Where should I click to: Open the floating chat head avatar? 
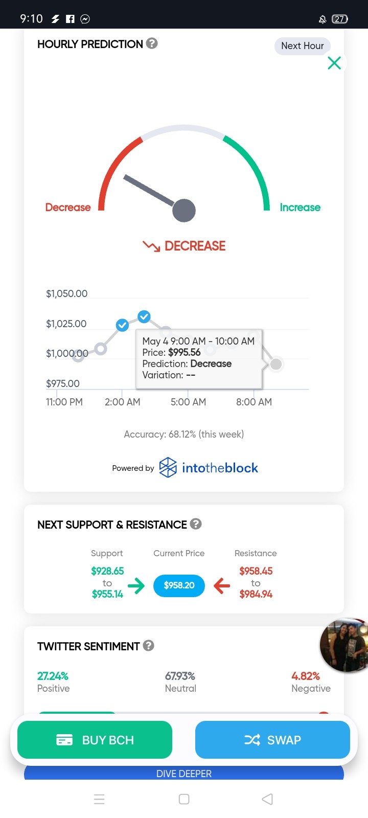[344, 645]
